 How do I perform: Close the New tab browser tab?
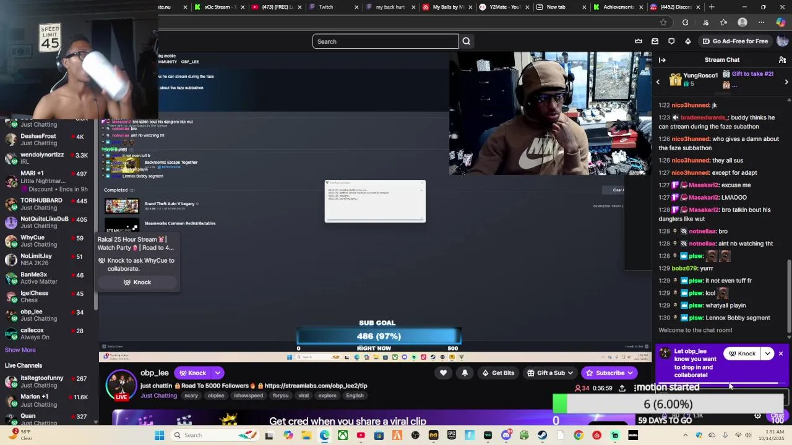584,7
